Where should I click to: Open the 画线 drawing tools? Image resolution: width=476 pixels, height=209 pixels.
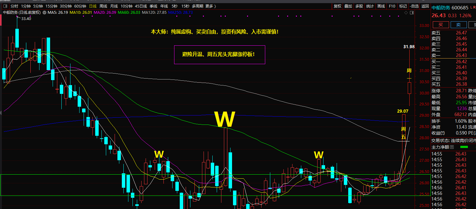click(x=381, y=6)
